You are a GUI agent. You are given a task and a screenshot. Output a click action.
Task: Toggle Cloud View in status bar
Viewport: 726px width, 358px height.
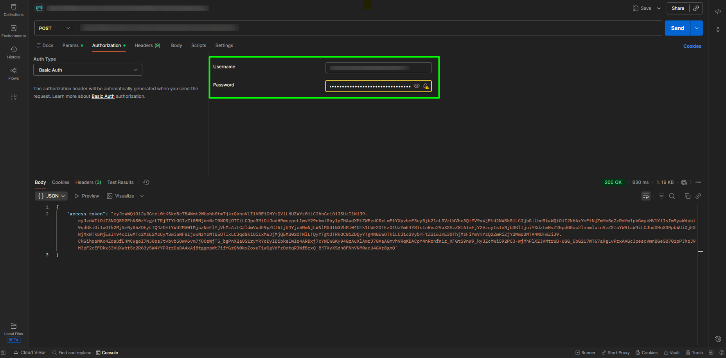tap(29, 353)
